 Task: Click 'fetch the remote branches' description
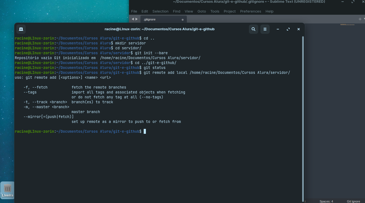[99, 87]
